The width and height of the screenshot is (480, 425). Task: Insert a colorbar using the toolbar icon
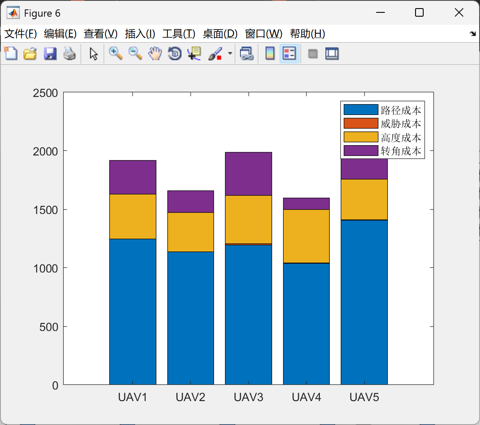tap(270, 53)
